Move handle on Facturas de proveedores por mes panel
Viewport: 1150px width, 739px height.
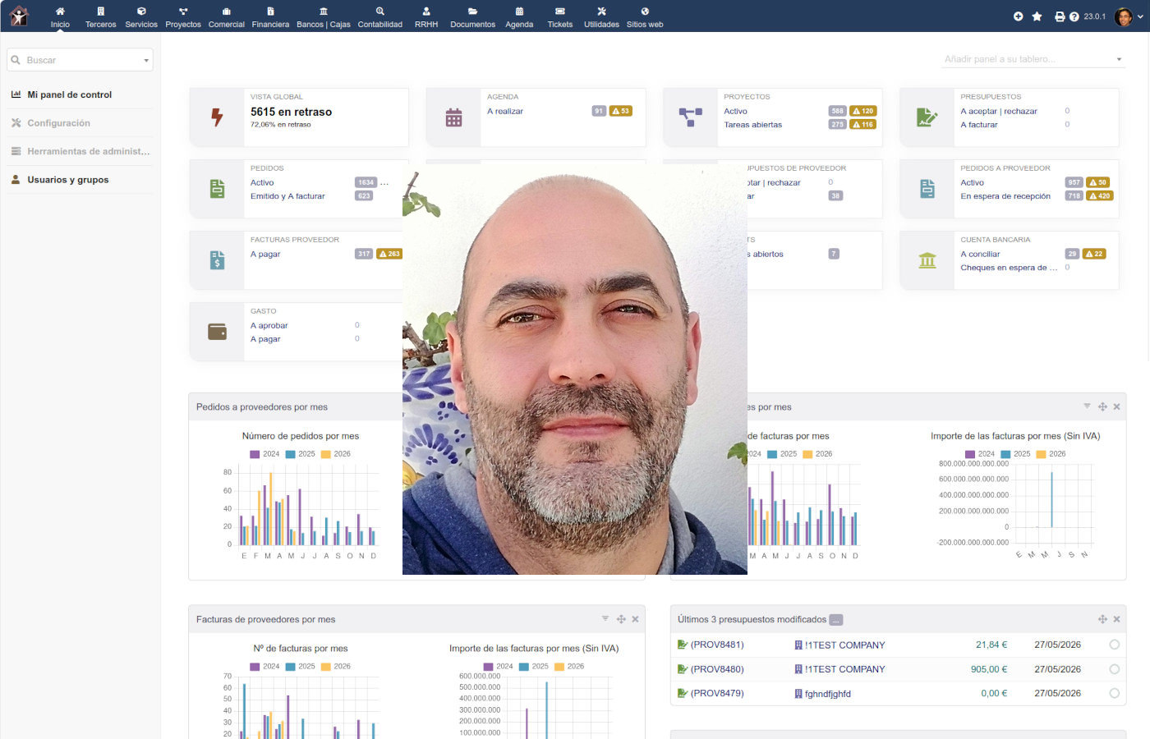[621, 619]
